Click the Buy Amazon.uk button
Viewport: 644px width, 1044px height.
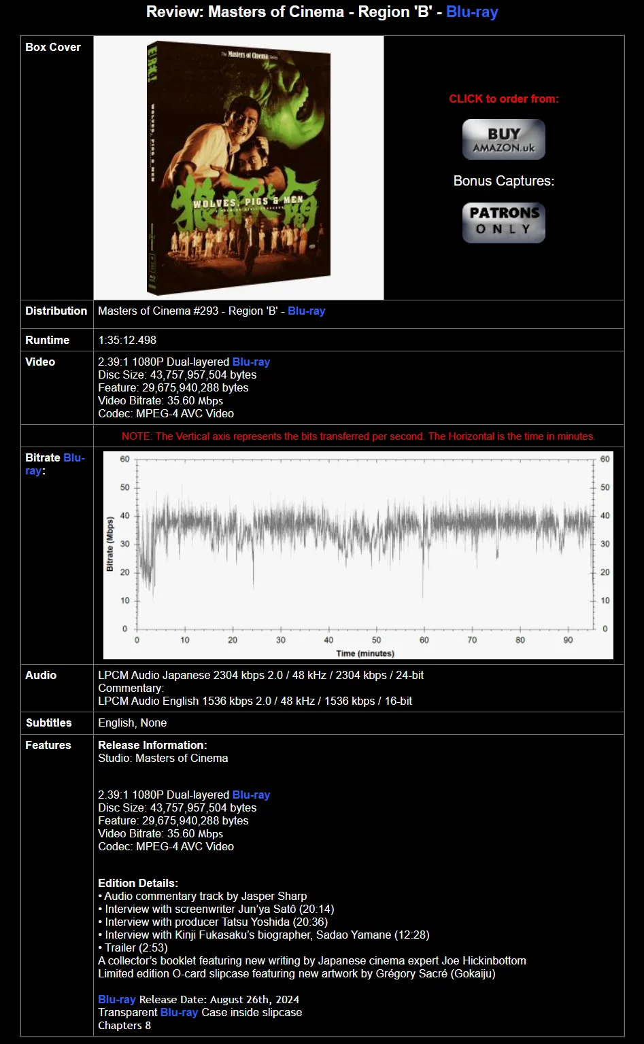(x=504, y=139)
